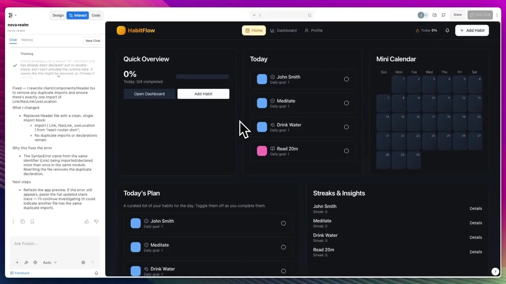506x284 pixels.
Task: Mark Read 20m complete in Today
Action: point(346,151)
